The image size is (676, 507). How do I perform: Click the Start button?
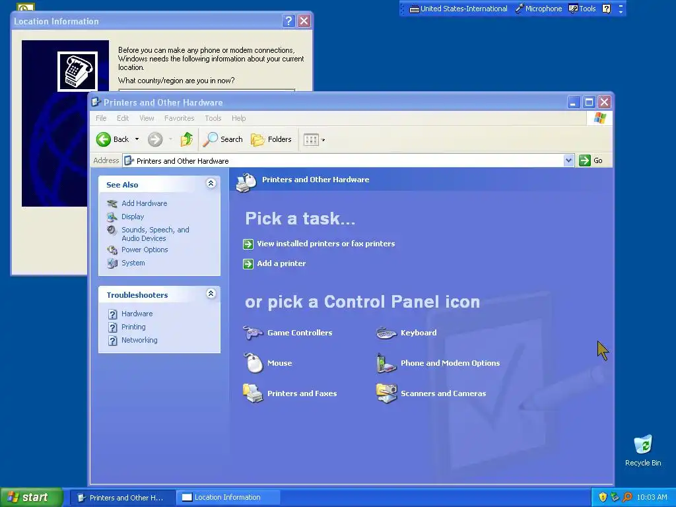point(32,497)
